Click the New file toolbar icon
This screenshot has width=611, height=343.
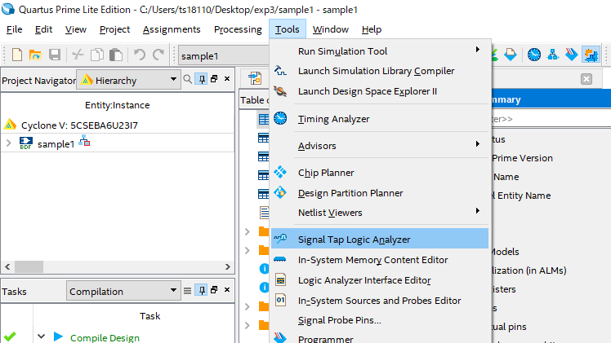17,55
